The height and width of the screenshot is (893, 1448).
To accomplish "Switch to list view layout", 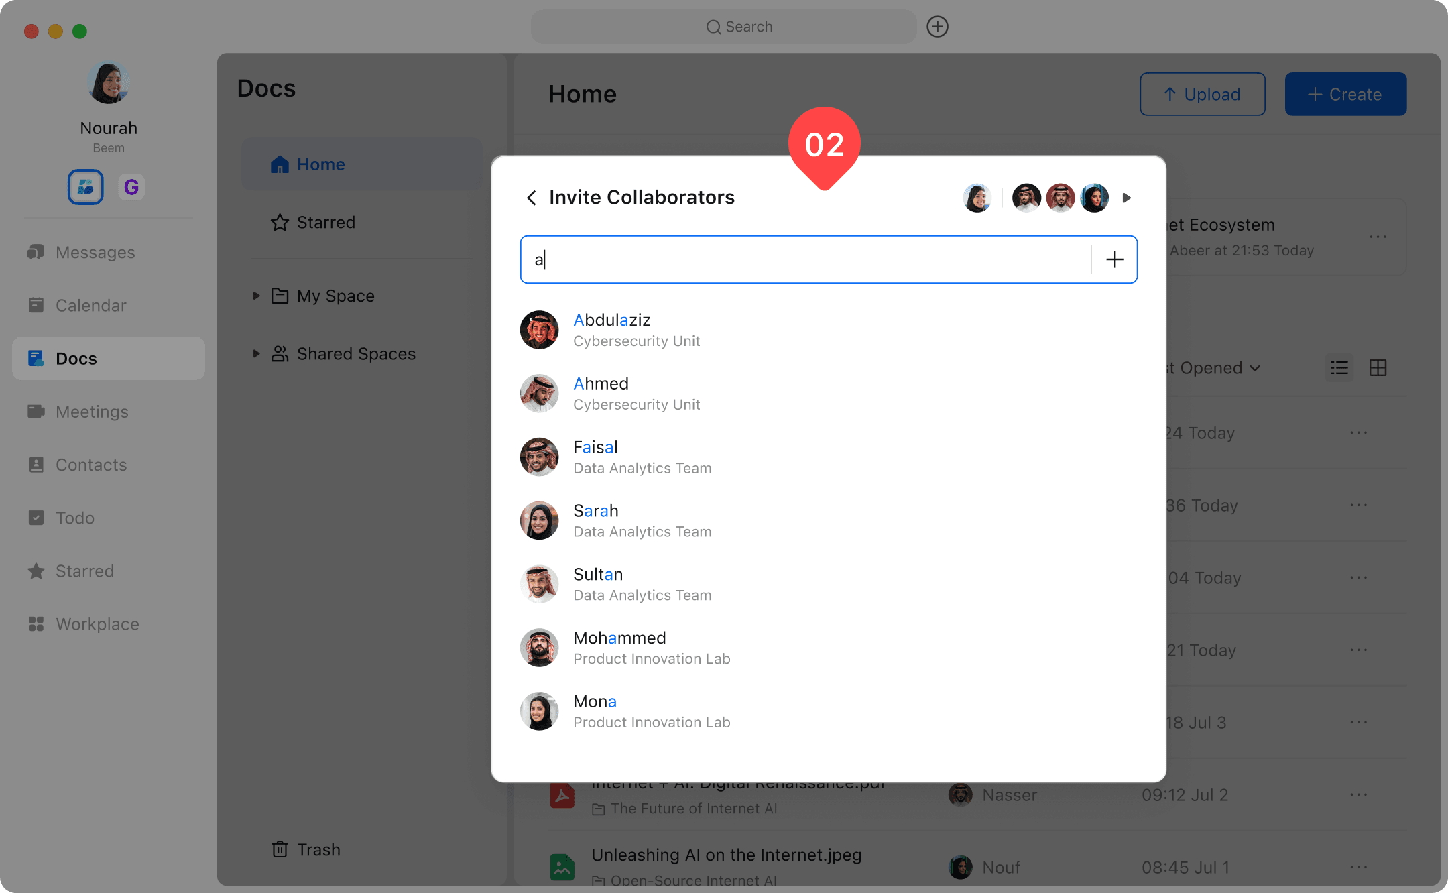I will click(1339, 368).
